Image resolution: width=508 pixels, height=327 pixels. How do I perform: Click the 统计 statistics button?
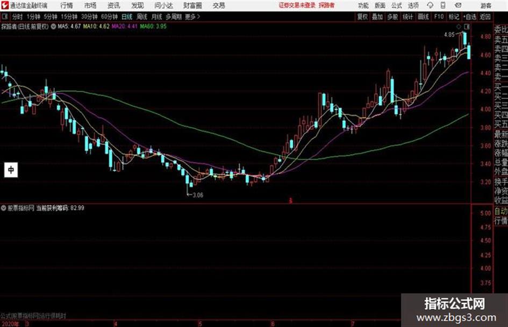(x=407, y=17)
